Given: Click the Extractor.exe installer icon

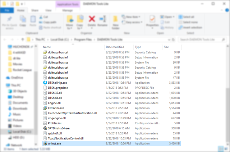Looking at the screenshot, I should tap(45, 108).
